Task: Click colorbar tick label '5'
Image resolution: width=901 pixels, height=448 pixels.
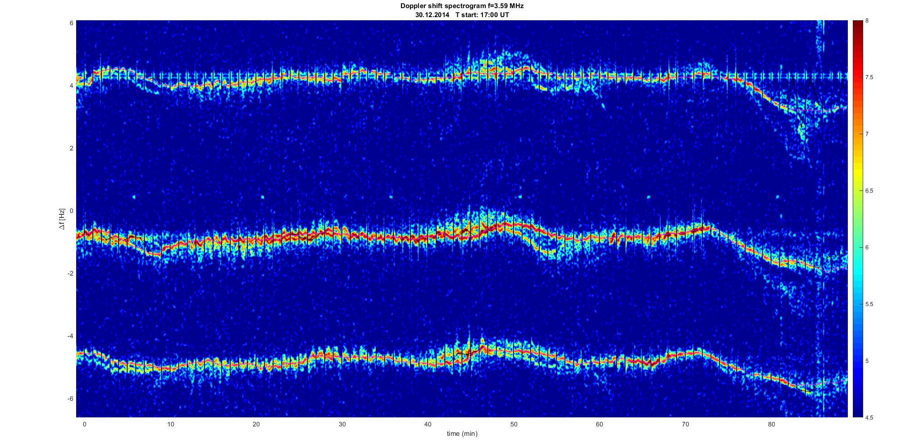Action: click(867, 361)
